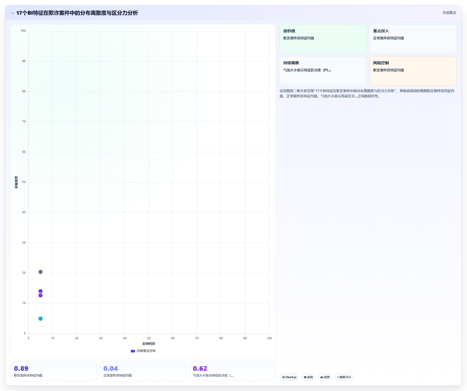The image size is (467, 391).
Task: Click the 0.89 欺诈案件该特征均值 stat card
Action: [x=54, y=371]
